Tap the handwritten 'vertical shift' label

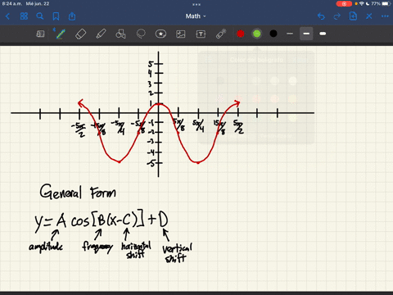177,253
